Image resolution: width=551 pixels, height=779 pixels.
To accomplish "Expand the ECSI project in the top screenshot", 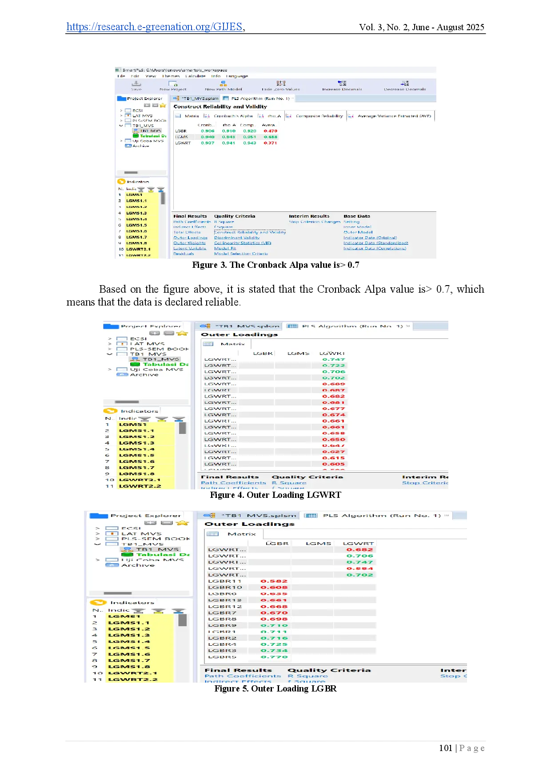I will (121, 111).
